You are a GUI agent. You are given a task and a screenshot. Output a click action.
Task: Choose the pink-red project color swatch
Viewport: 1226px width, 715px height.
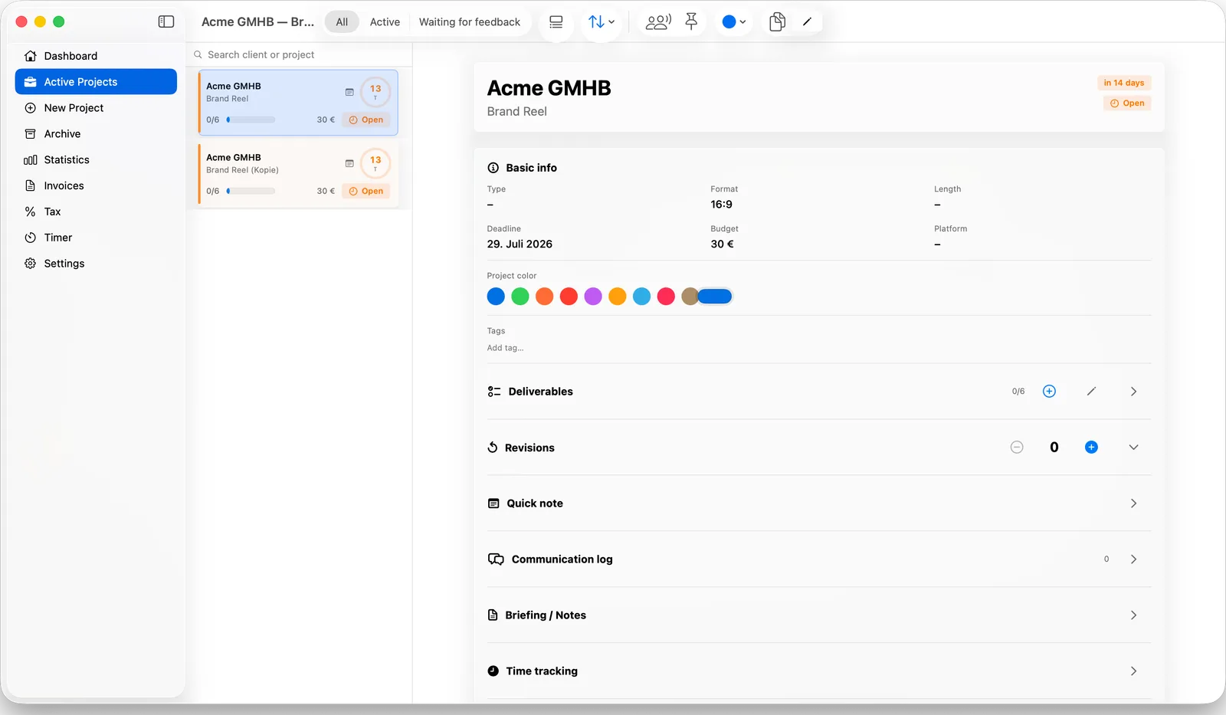667,297
